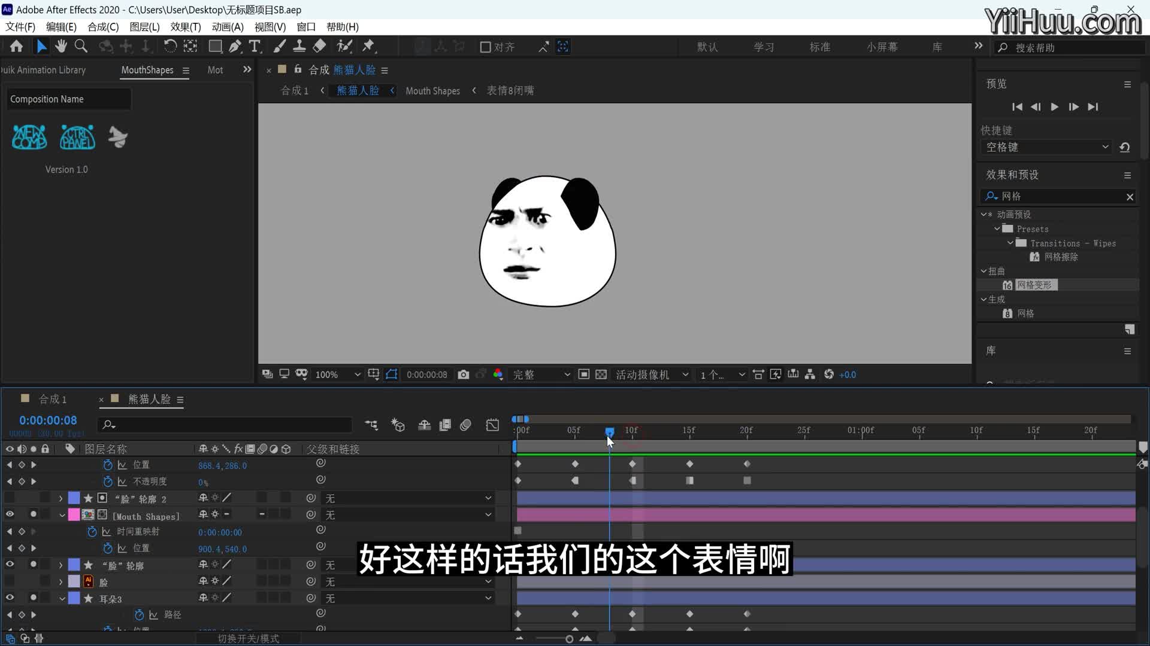Open the 100% magnification dropdown
This screenshot has height=646, width=1150.
(338, 374)
